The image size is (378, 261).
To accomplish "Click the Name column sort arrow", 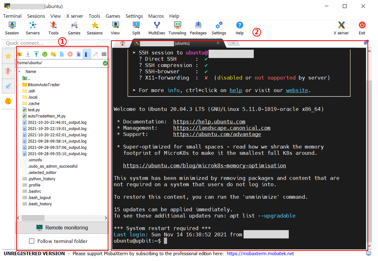I will (20, 72).
